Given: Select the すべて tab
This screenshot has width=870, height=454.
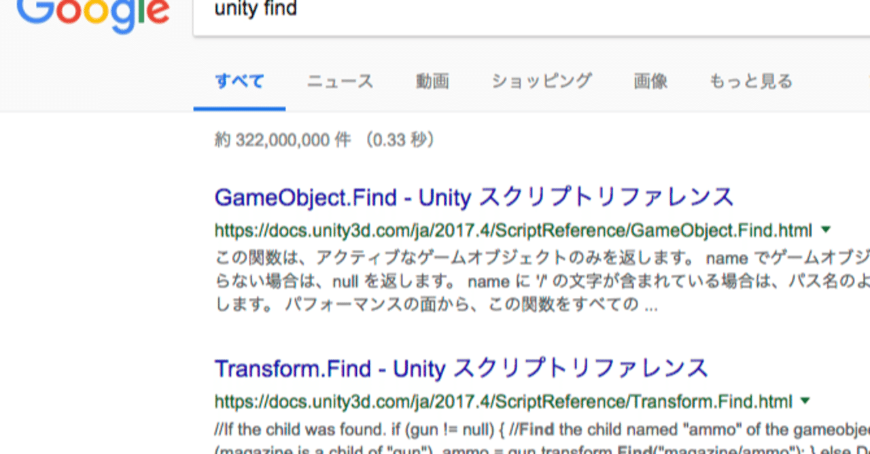Looking at the screenshot, I should click(239, 80).
